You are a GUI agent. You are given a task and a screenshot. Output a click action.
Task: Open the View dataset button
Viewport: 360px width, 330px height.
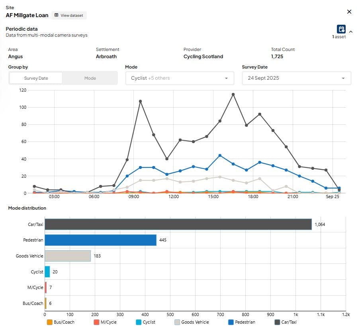(x=69, y=16)
